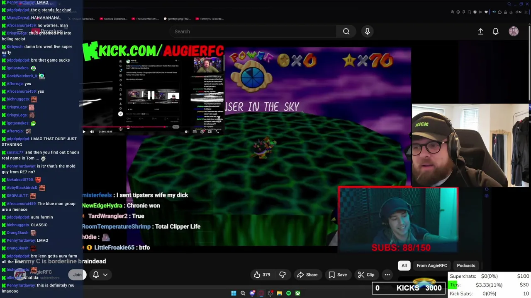
Task: Click the AugierRFC channel name
Action: 41,272
